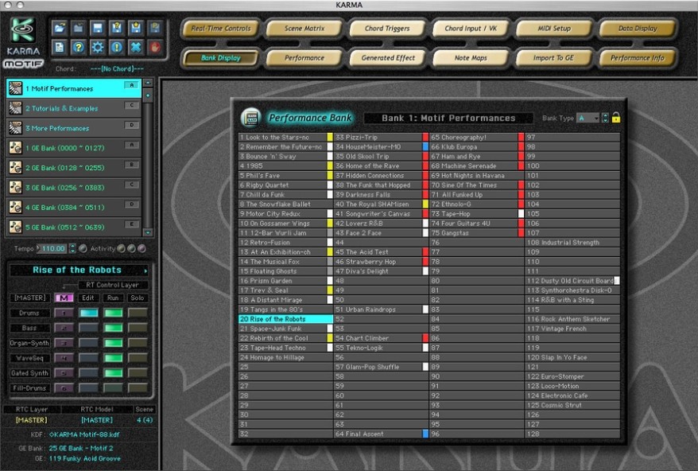698x471 pixels.
Task: Open the Bank Type dropdown
Action: click(x=588, y=118)
